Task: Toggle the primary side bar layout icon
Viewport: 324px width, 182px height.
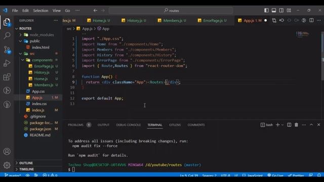Action: tap(266, 10)
